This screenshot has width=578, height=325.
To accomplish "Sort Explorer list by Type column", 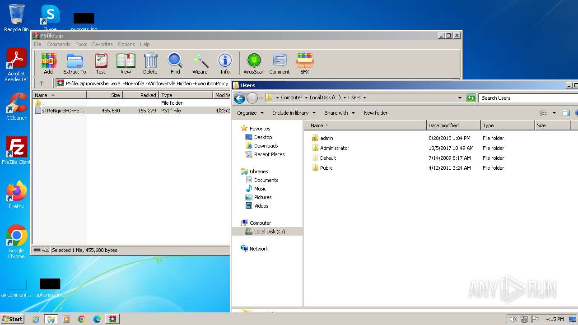I will [x=508, y=125].
